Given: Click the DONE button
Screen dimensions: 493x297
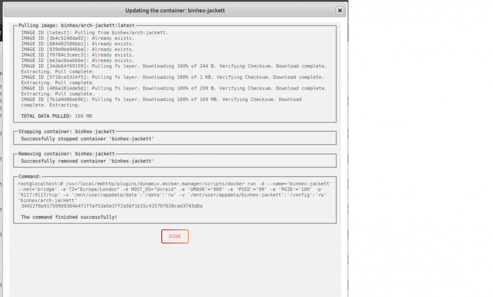Looking at the screenshot, I should pos(175,236).
